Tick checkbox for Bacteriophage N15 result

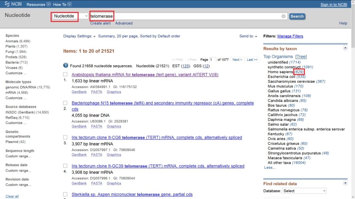click(65, 103)
